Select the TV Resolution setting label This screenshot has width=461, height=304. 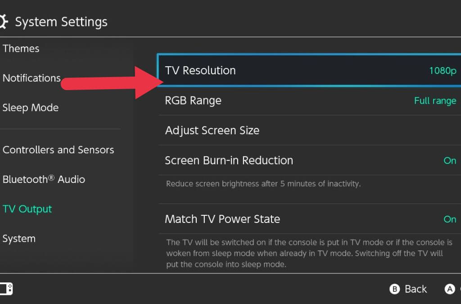[x=200, y=70]
